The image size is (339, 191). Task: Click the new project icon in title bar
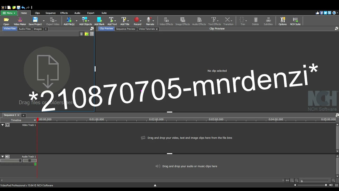click(x=9, y=7)
